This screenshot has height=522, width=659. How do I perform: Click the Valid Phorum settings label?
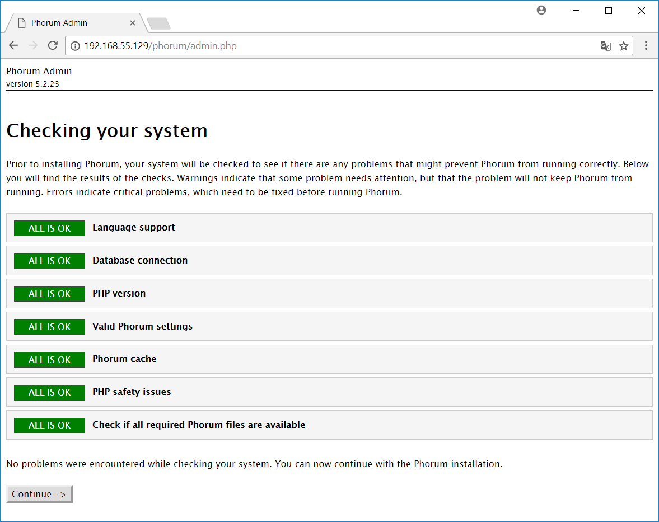pos(142,326)
